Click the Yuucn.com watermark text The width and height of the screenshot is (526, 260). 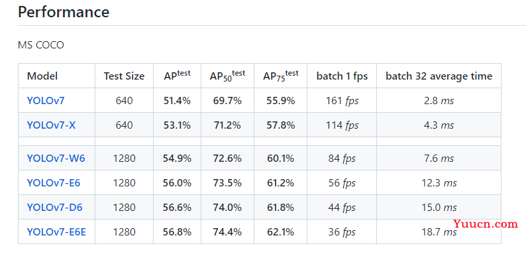[x=486, y=224]
